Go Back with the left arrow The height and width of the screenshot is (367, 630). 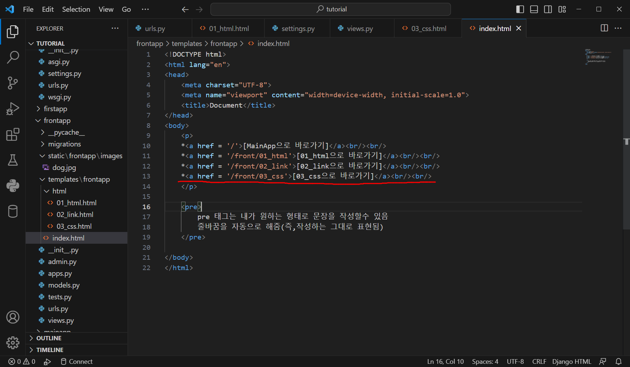point(185,9)
